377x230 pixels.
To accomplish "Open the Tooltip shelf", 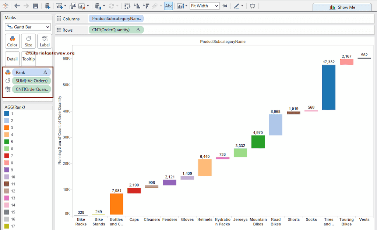I will (28, 59).
